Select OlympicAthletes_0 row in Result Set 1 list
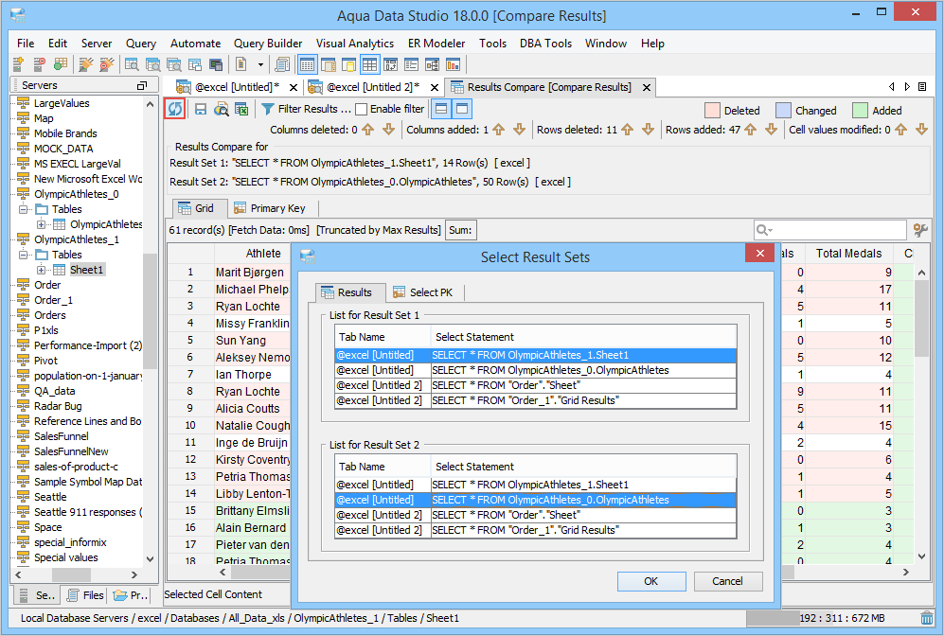Image resolution: width=944 pixels, height=636 pixels. click(535, 371)
